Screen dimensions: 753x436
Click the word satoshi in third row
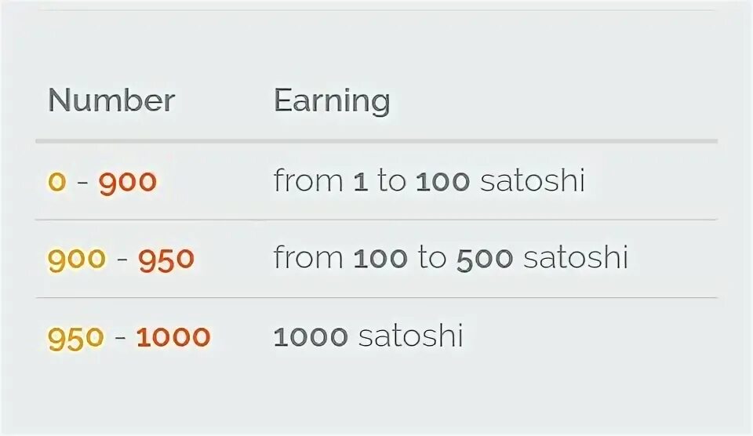point(411,336)
